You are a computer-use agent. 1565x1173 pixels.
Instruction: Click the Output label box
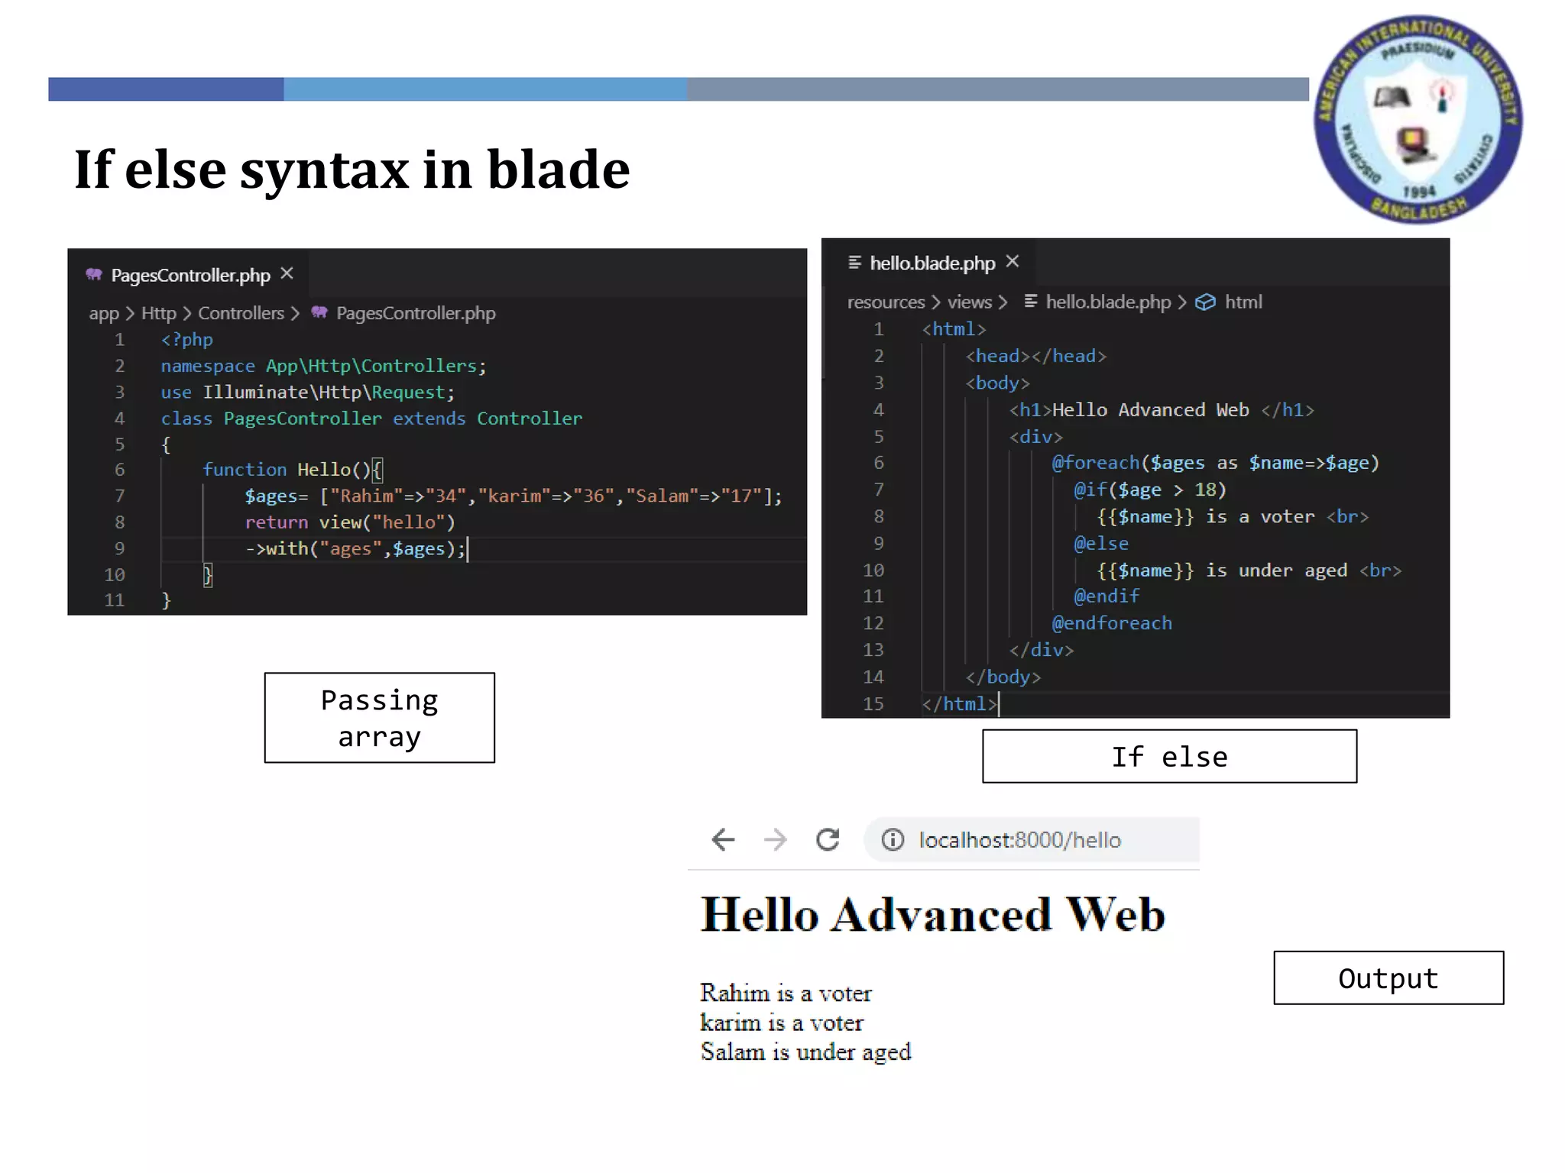click(x=1388, y=978)
